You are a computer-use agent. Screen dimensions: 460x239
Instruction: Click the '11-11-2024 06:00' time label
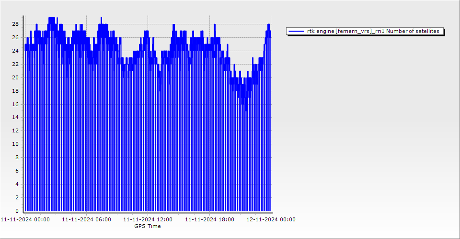coord(86,219)
